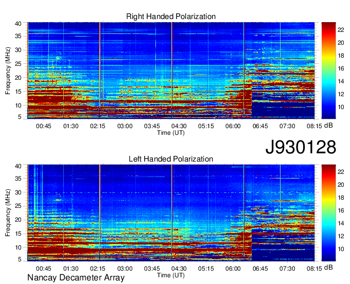Click the Left Handed Polarization spectrogram image
The height and width of the screenshot is (284, 350).
171,212
